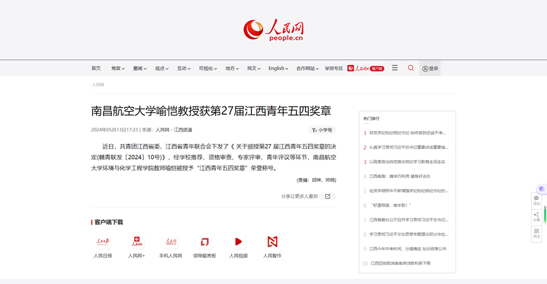Click the 关注 QR follow icon
This screenshot has width=547, height=284.
click(x=536, y=234)
